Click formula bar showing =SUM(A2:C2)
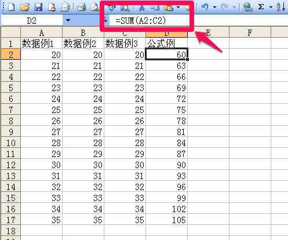288x240 pixels. click(x=149, y=20)
